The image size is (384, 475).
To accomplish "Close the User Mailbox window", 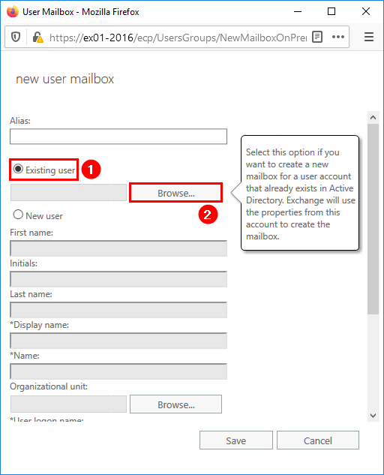I will click(366, 11).
